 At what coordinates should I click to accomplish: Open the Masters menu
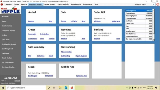coord(8,4)
